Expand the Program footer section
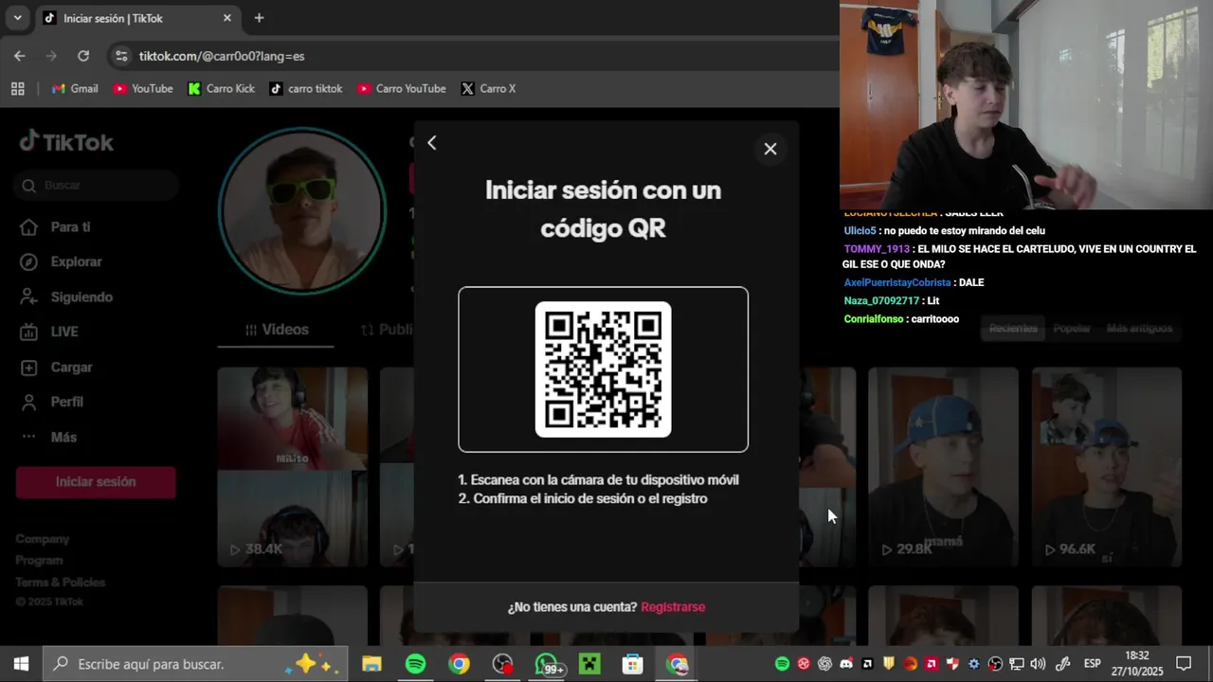Screen dimensions: 1213x682 39,561
